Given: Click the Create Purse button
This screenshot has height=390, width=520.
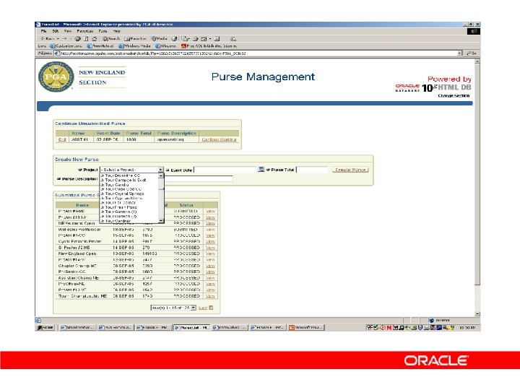Looking at the screenshot, I should (350, 170).
